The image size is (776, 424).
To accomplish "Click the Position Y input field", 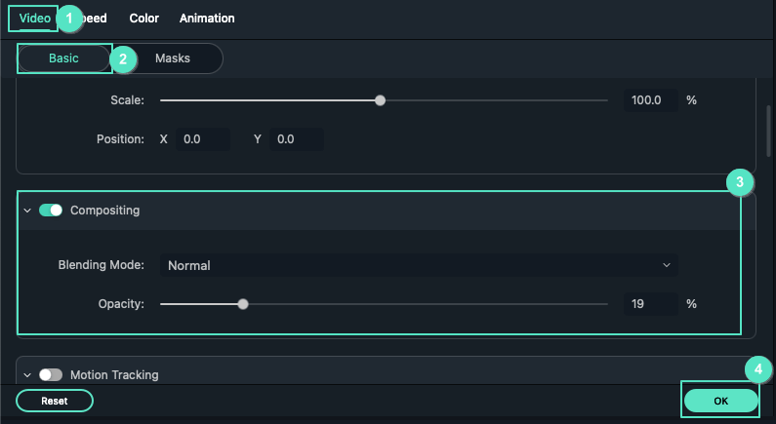I will pyautogui.click(x=296, y=139).
